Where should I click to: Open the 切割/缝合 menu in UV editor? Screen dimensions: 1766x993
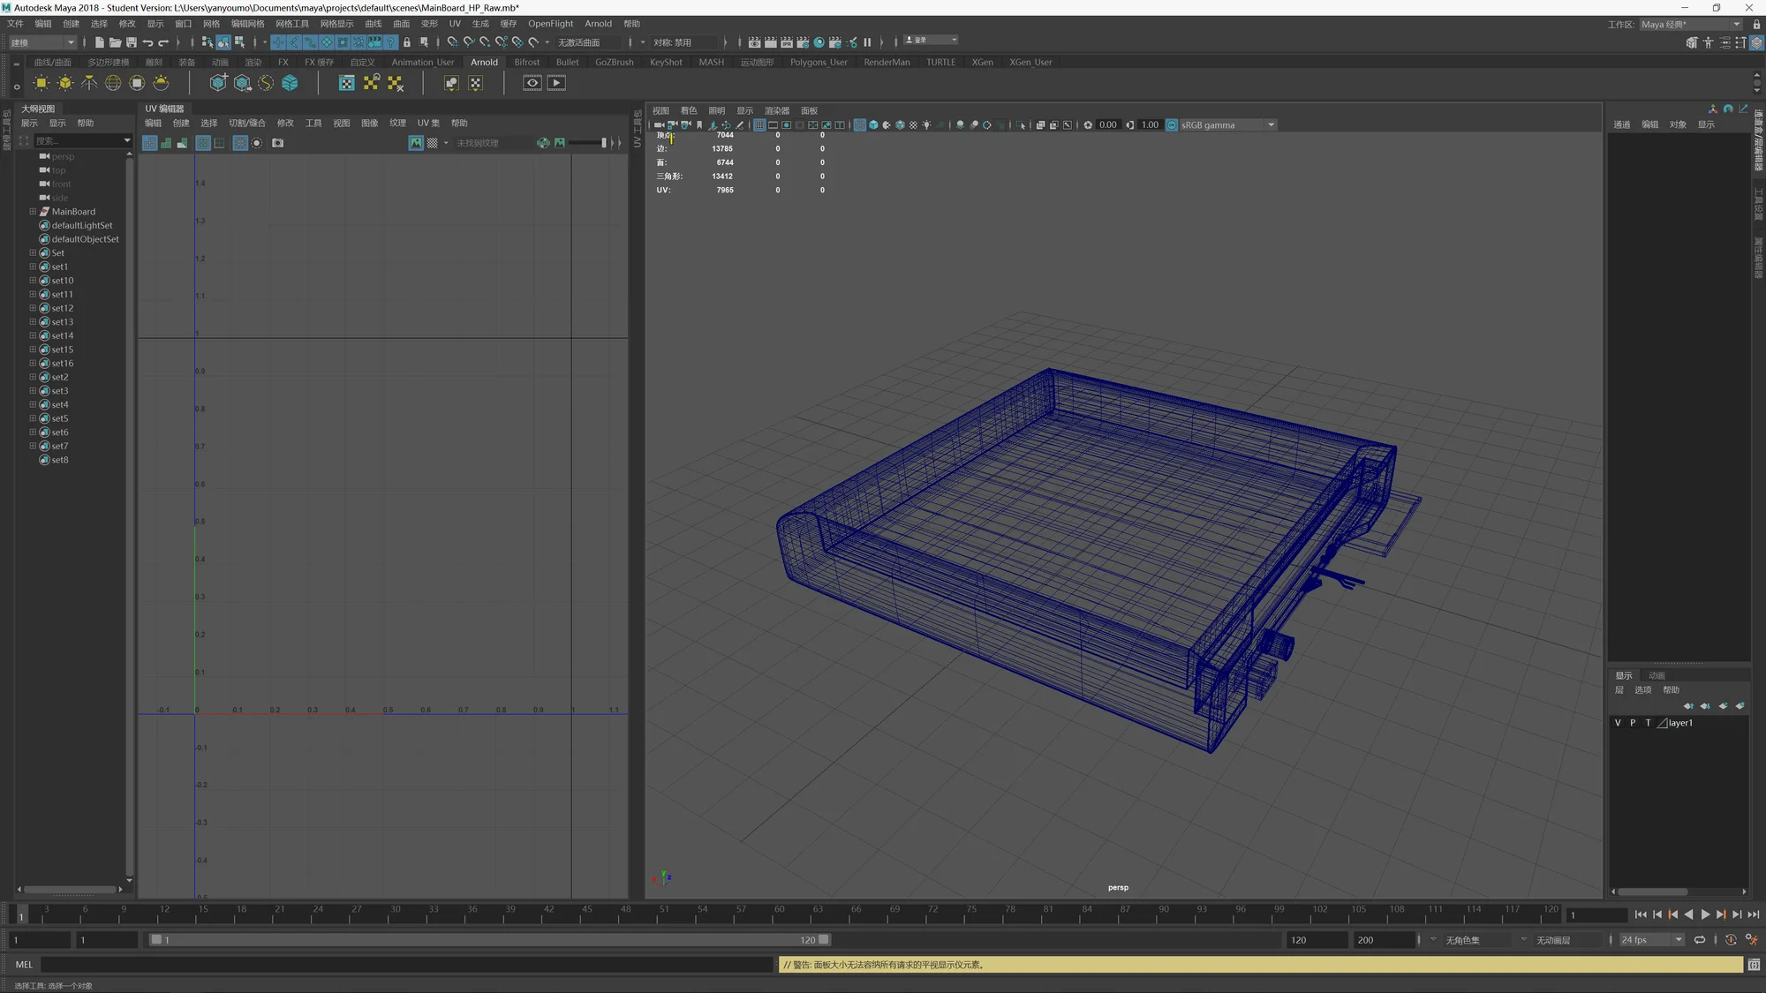tap(246, 124)
